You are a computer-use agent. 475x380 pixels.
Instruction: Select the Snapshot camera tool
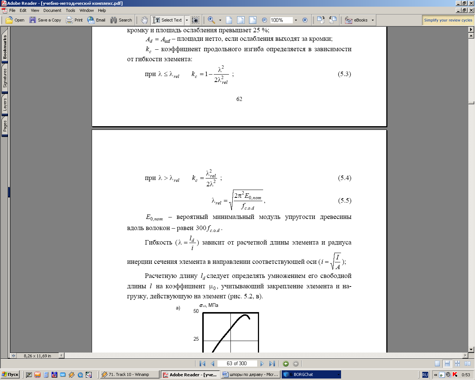pyautogui.click(x=196, y=20)
